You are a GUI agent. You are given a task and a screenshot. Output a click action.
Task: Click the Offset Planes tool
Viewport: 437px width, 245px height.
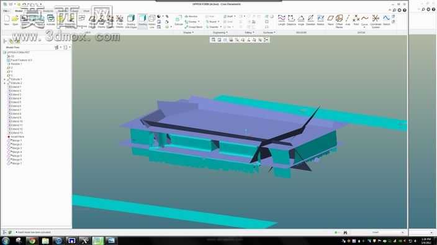[339, 21]
